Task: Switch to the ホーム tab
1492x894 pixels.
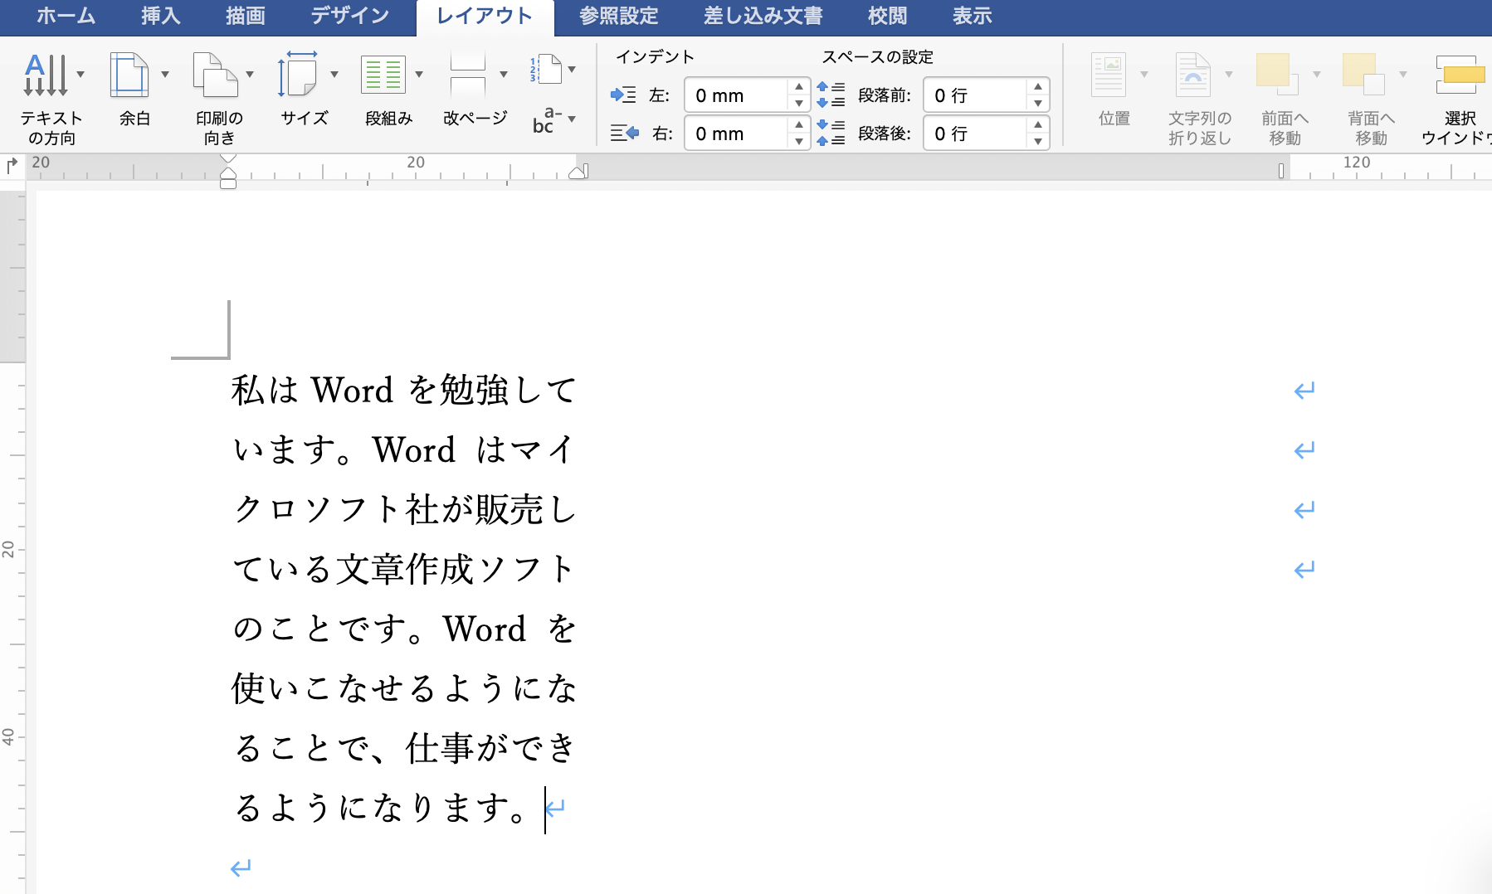Action: 66,16
